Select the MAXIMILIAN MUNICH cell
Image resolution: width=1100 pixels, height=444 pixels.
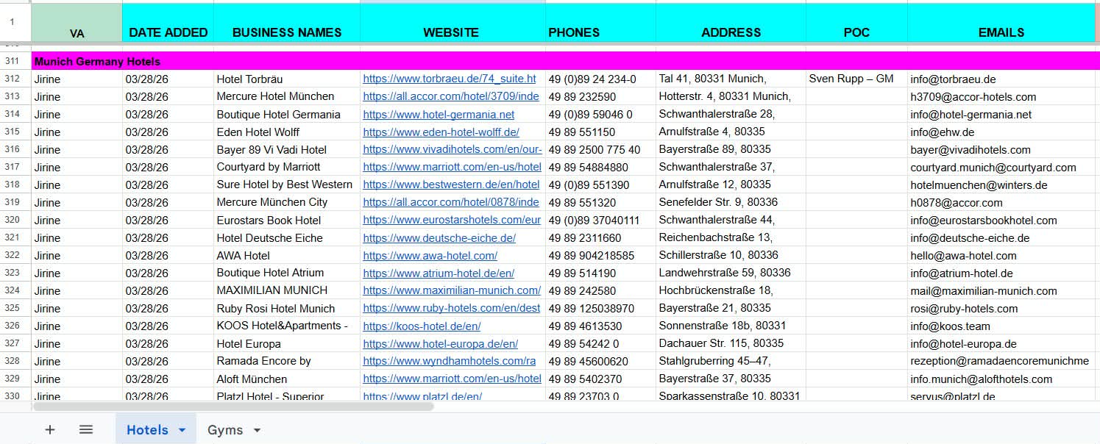[x=287, y=290]
